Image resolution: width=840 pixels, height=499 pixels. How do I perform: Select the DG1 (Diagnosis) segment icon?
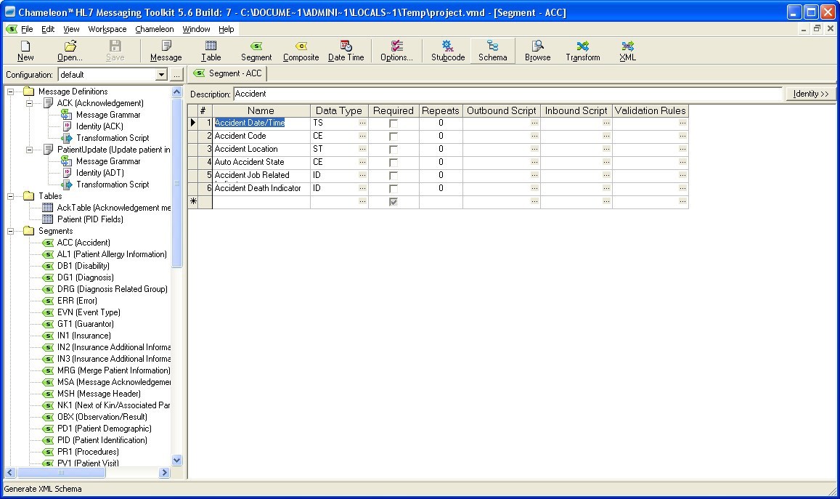tap(48, 277)
